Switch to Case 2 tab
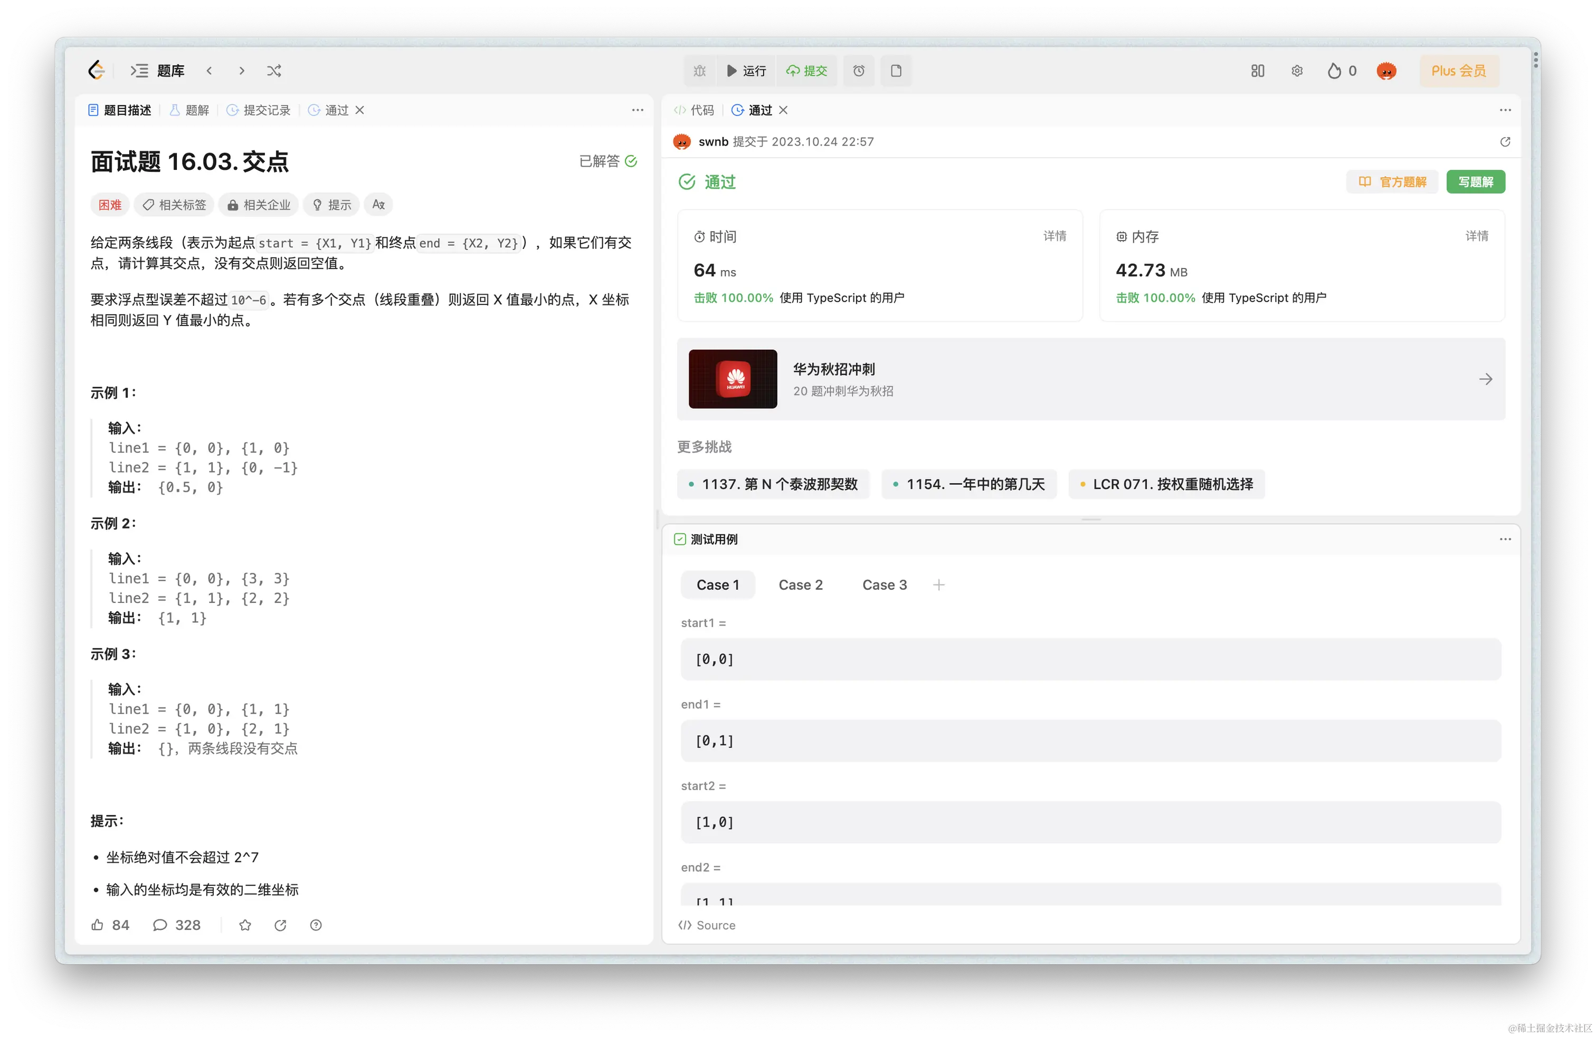This screenshot has height=1037, width=1596. (800, 584)
